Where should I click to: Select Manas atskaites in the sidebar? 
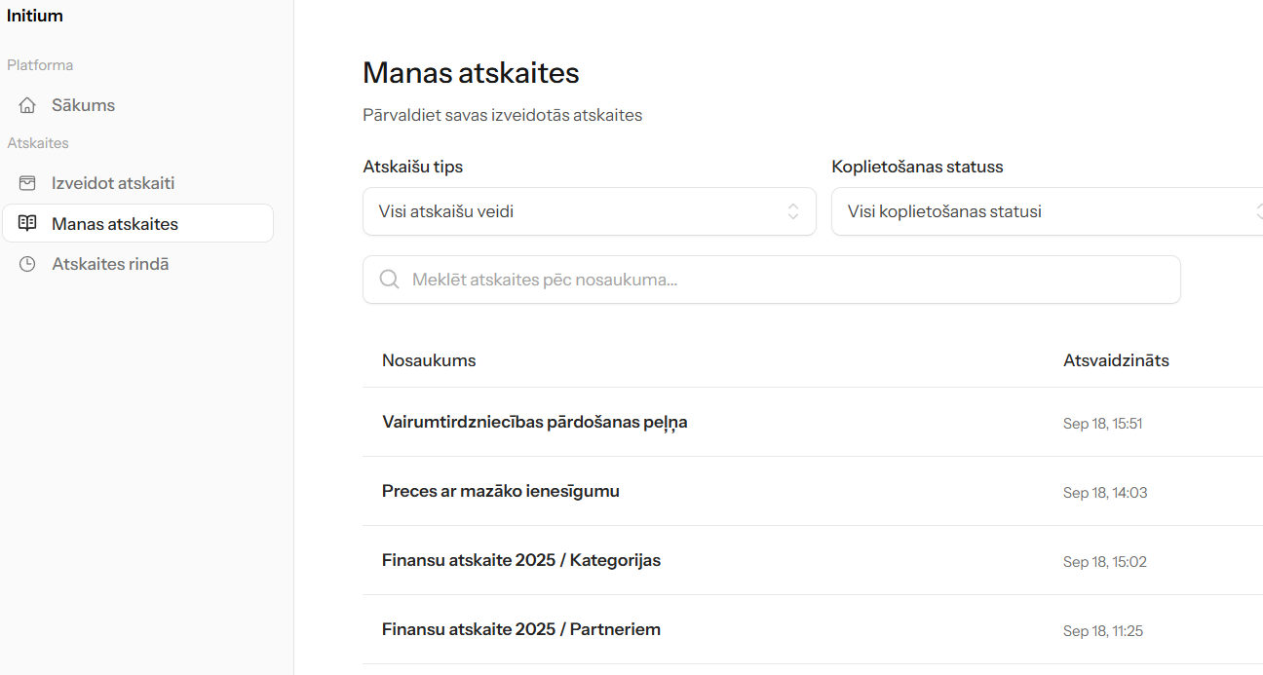(115, 224)
